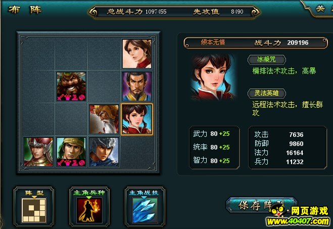Screen dimensions: 333x229
Task: Click the 灵法英雄 hero class label
Action: [x=266, y=93]
